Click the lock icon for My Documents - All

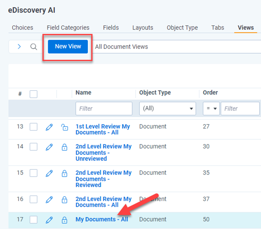64,220
